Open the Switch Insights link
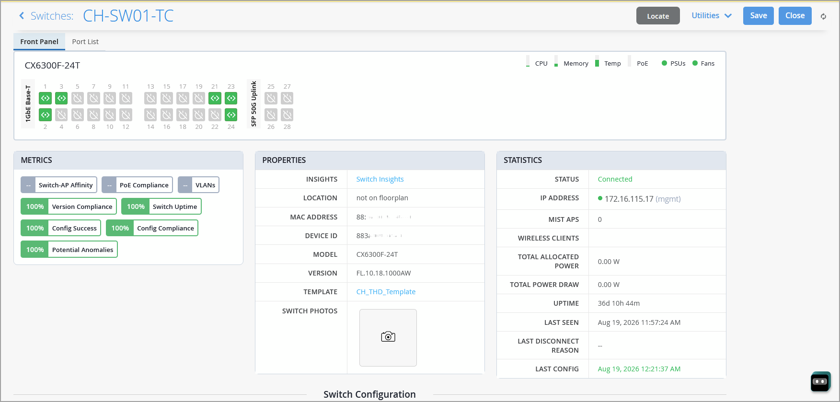 380,179
